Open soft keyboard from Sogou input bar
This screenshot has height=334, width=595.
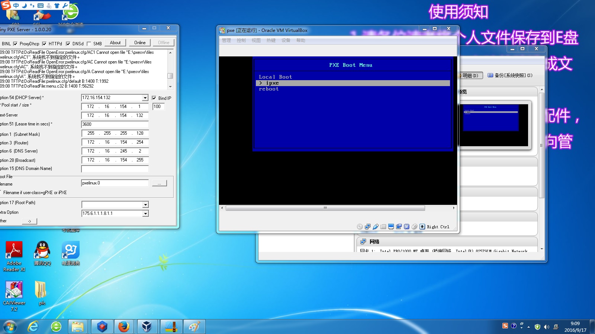click(41, 6)
